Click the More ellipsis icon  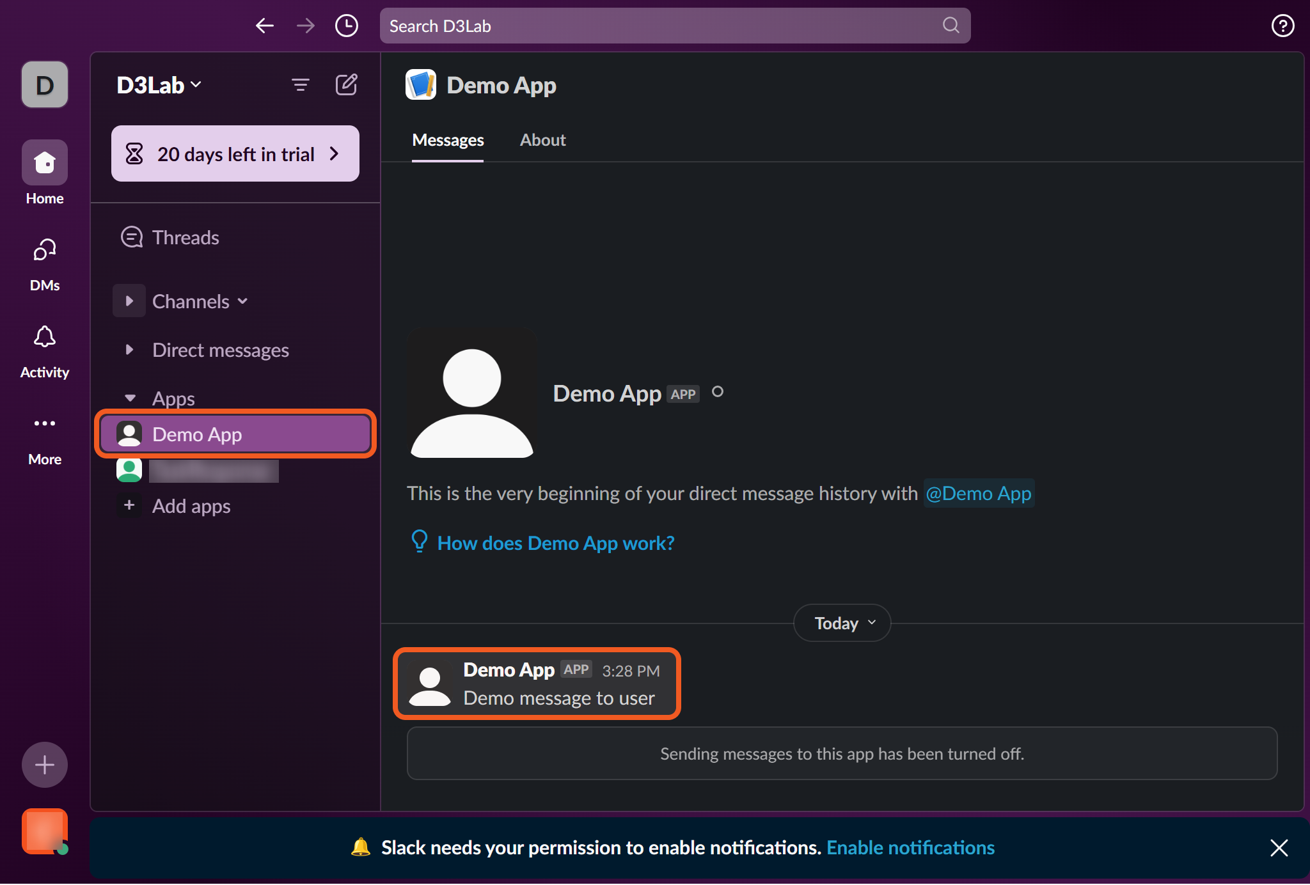coord(44,423)
